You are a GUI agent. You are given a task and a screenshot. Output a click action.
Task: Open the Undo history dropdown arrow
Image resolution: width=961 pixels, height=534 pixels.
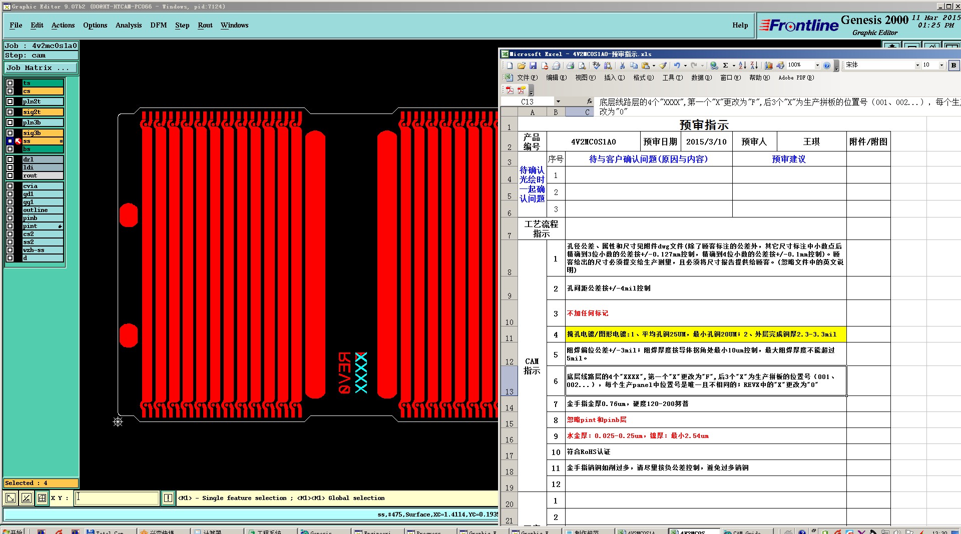point(685,65)
